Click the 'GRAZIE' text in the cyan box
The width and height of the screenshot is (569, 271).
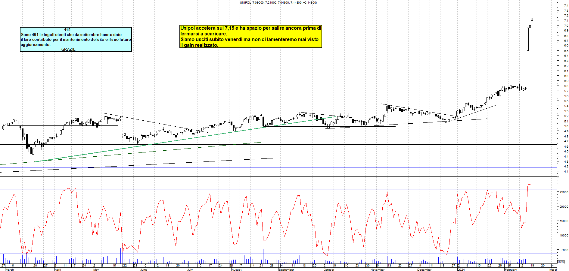[68, 49]
